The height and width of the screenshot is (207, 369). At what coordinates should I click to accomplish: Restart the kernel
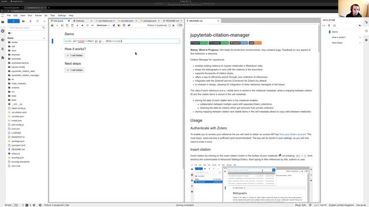click(87, 25)
